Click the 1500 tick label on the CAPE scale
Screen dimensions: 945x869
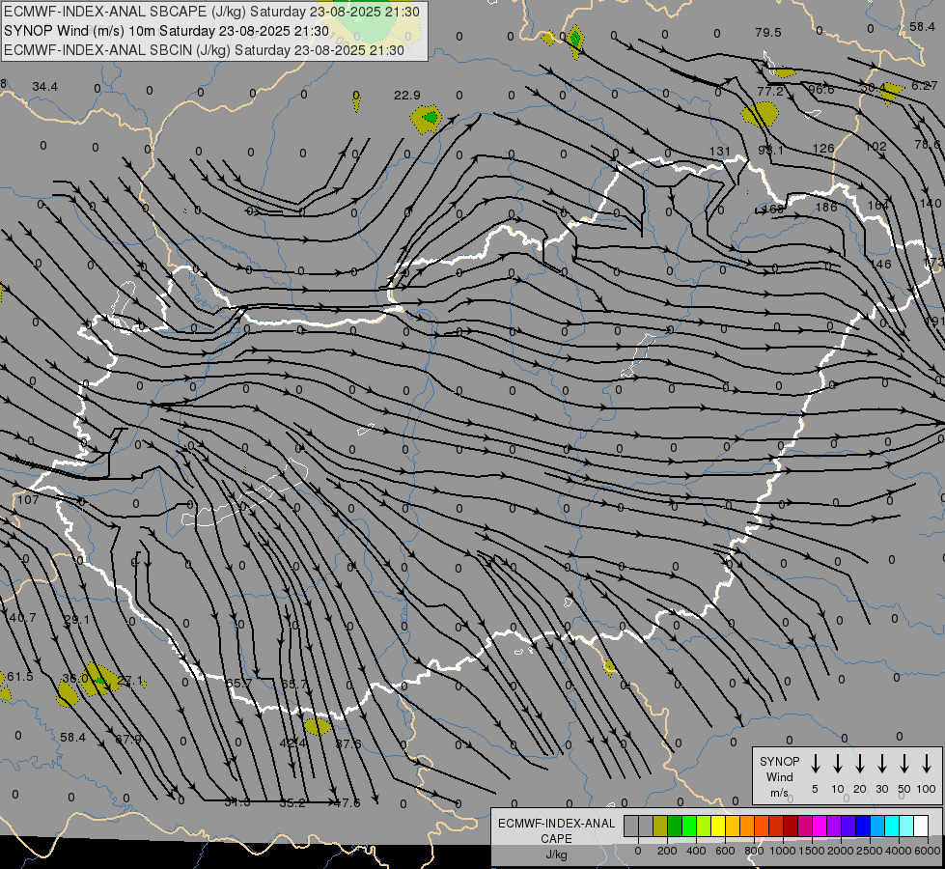pos(812,851)
